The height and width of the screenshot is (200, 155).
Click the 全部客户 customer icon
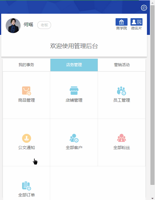tap(74, 138)
